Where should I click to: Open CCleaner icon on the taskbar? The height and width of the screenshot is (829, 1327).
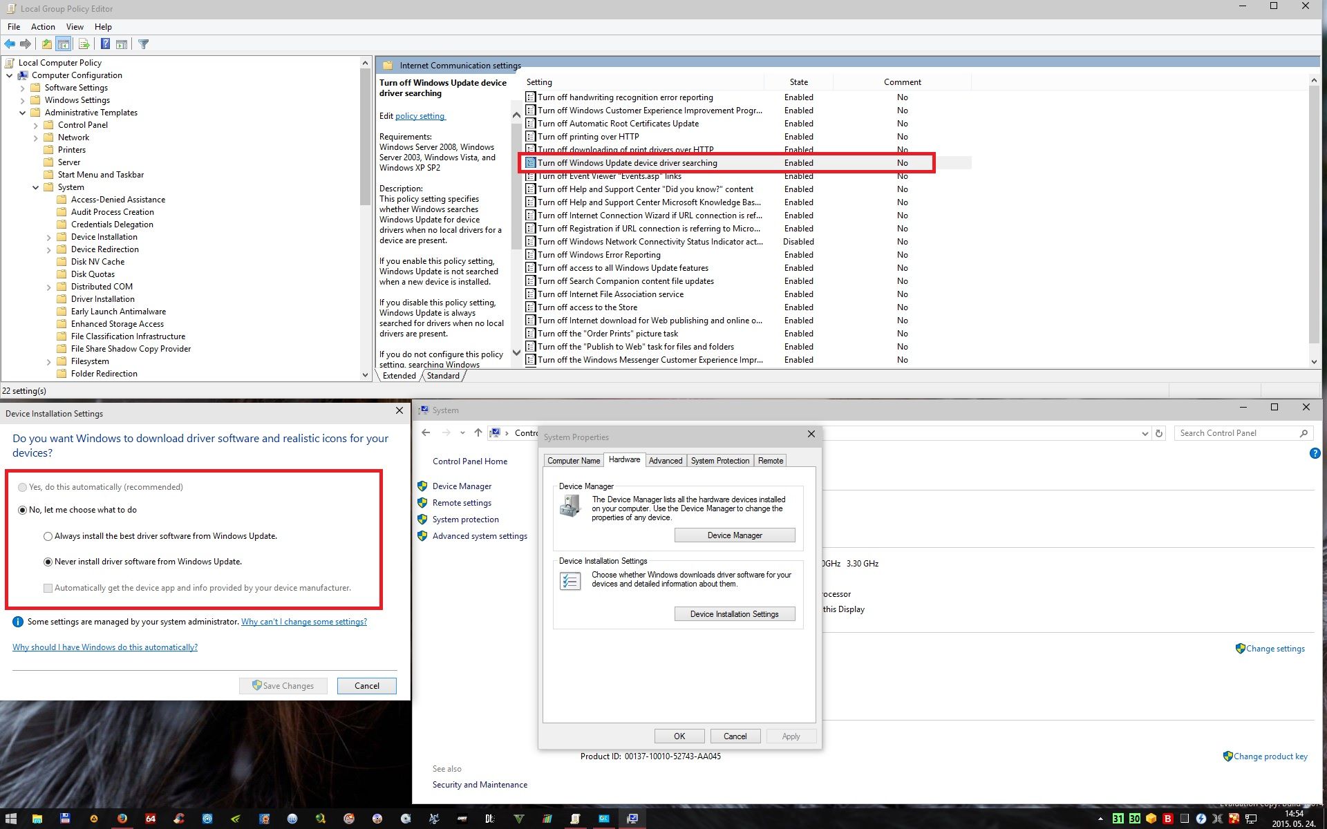(179, 819)
